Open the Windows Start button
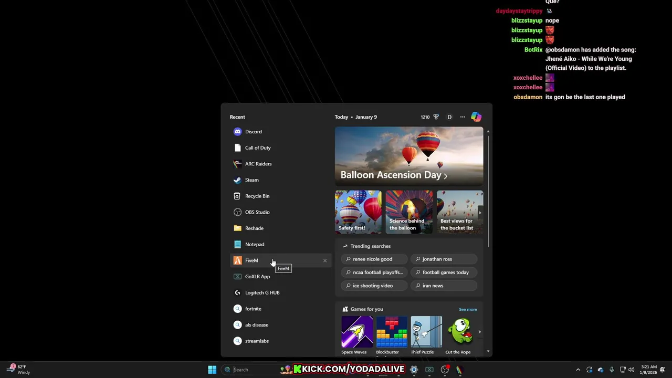This screenshot has width=672, height=378. (212, 370)
